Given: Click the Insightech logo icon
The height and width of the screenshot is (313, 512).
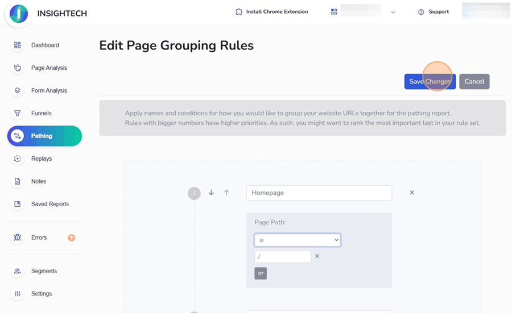Looking at the screenshot, I should tap(19, 14).
